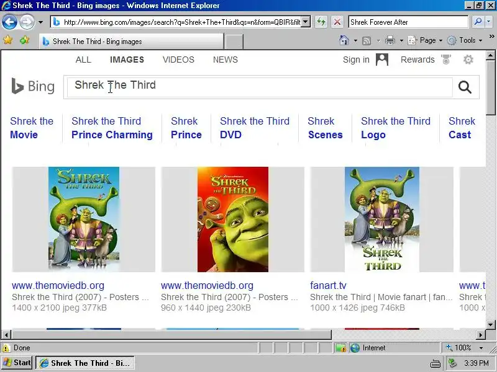Click the vertical scrollbar down arrow
497x372 pixels.
tap(491, 324)
